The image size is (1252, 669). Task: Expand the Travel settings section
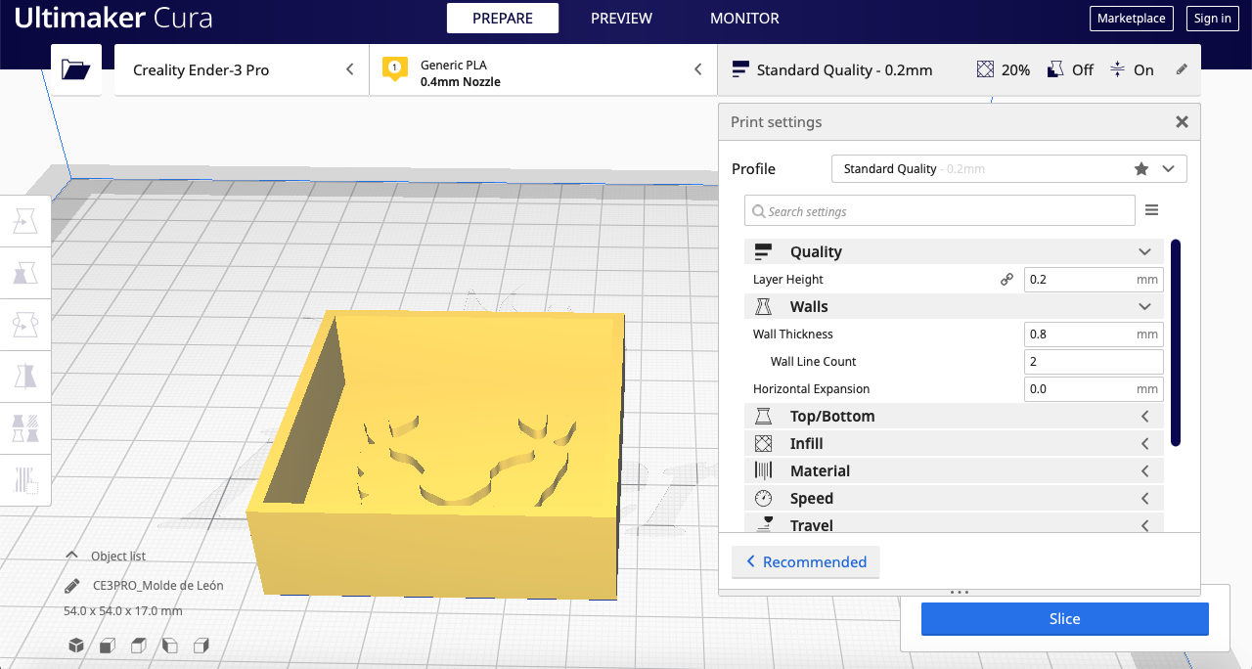pyautogui.click(x=1145, y=525)
